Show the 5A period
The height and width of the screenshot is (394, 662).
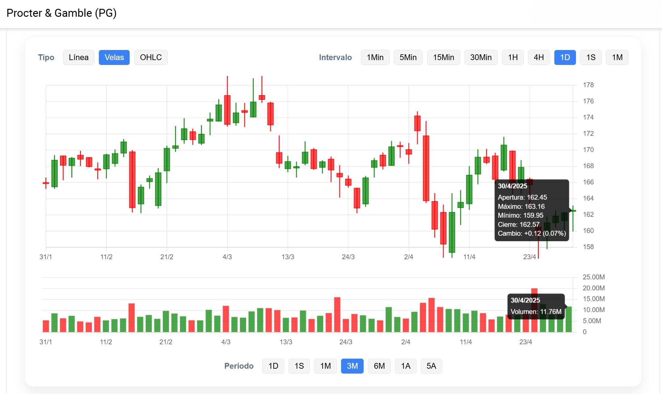(x=431, y=366)
